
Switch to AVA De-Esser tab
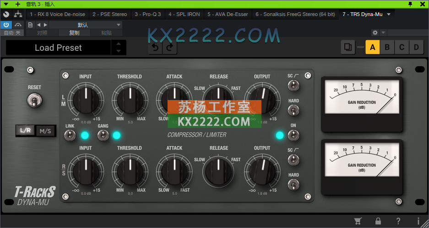pos(228,14)
